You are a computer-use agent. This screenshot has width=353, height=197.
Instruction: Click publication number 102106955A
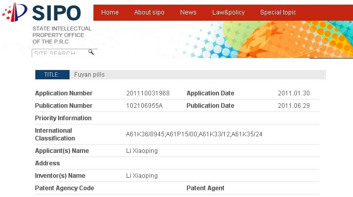coord(144,106)
